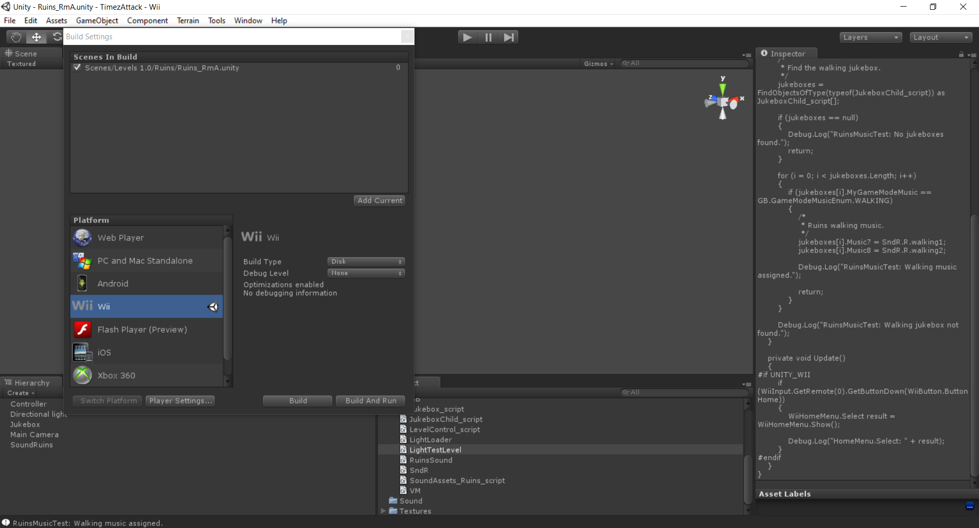979x528 pixels.
Task: Click the LevelControl_script file icon
Action: tap(403, 429)
